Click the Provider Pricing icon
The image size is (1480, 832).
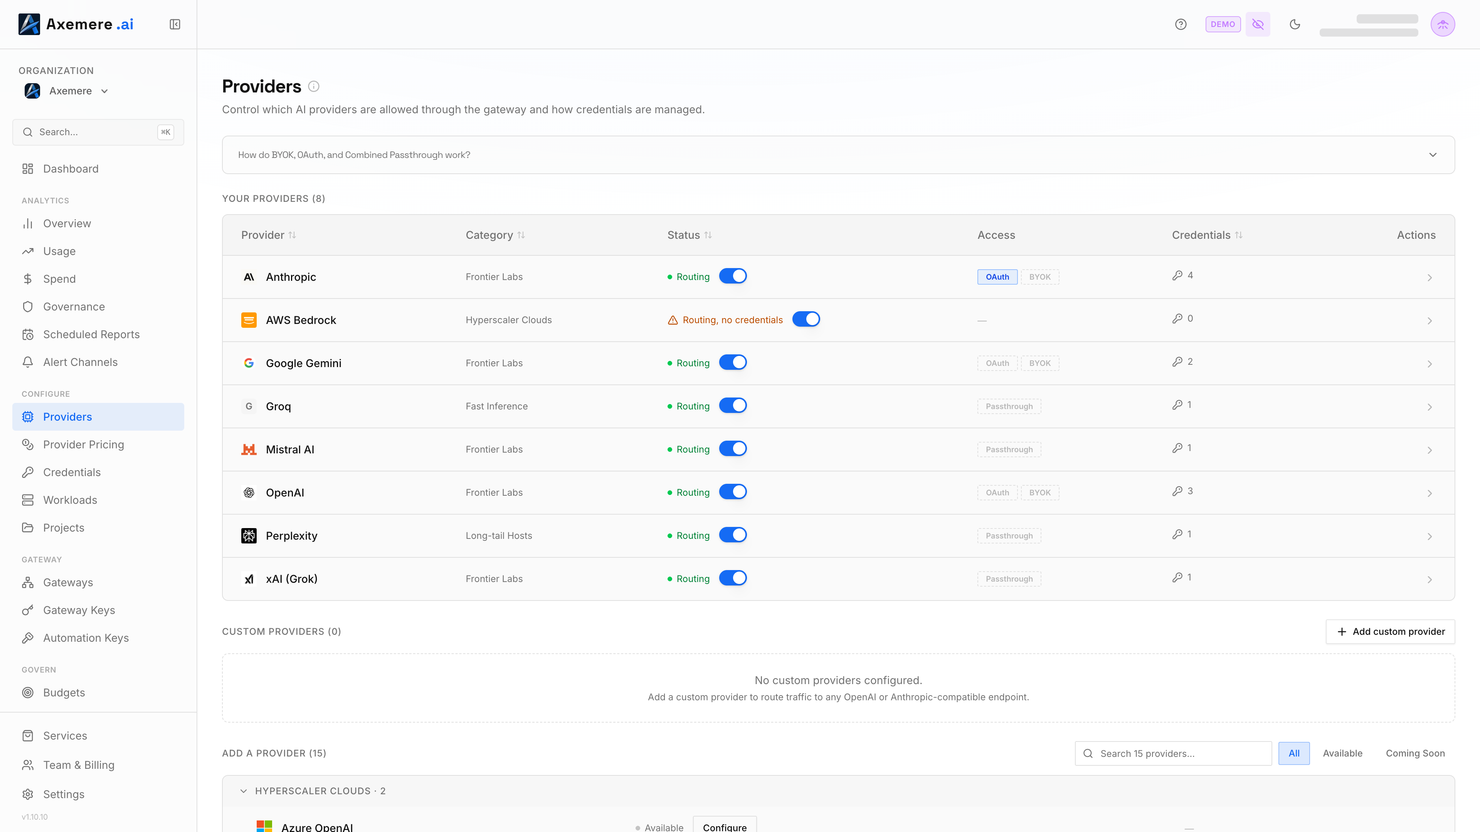click(x=28, y=445)
